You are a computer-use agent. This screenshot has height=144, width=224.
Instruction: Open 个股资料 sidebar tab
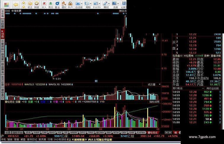(x=2, y=45)
